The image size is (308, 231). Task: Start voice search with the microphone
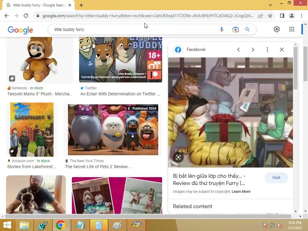click(x=222, y=29)
